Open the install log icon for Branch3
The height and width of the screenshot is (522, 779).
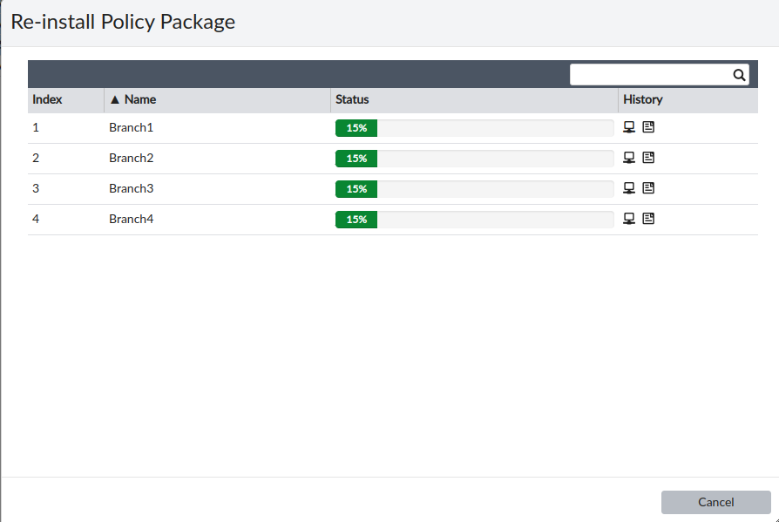(648, 188)
